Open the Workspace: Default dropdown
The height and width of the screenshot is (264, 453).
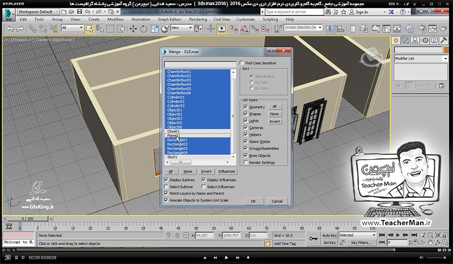[38, 12]
